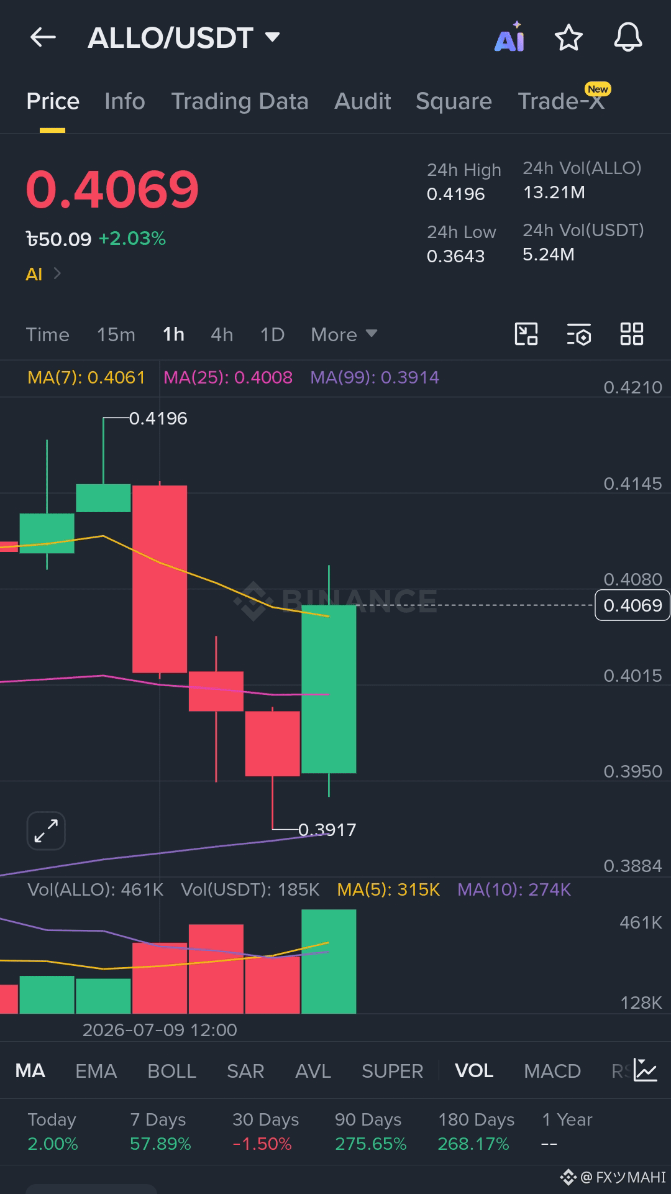Expand the ALLO/USDT pair dropdown
Screen dimensions: 671x1194
[x=272, y=37]
